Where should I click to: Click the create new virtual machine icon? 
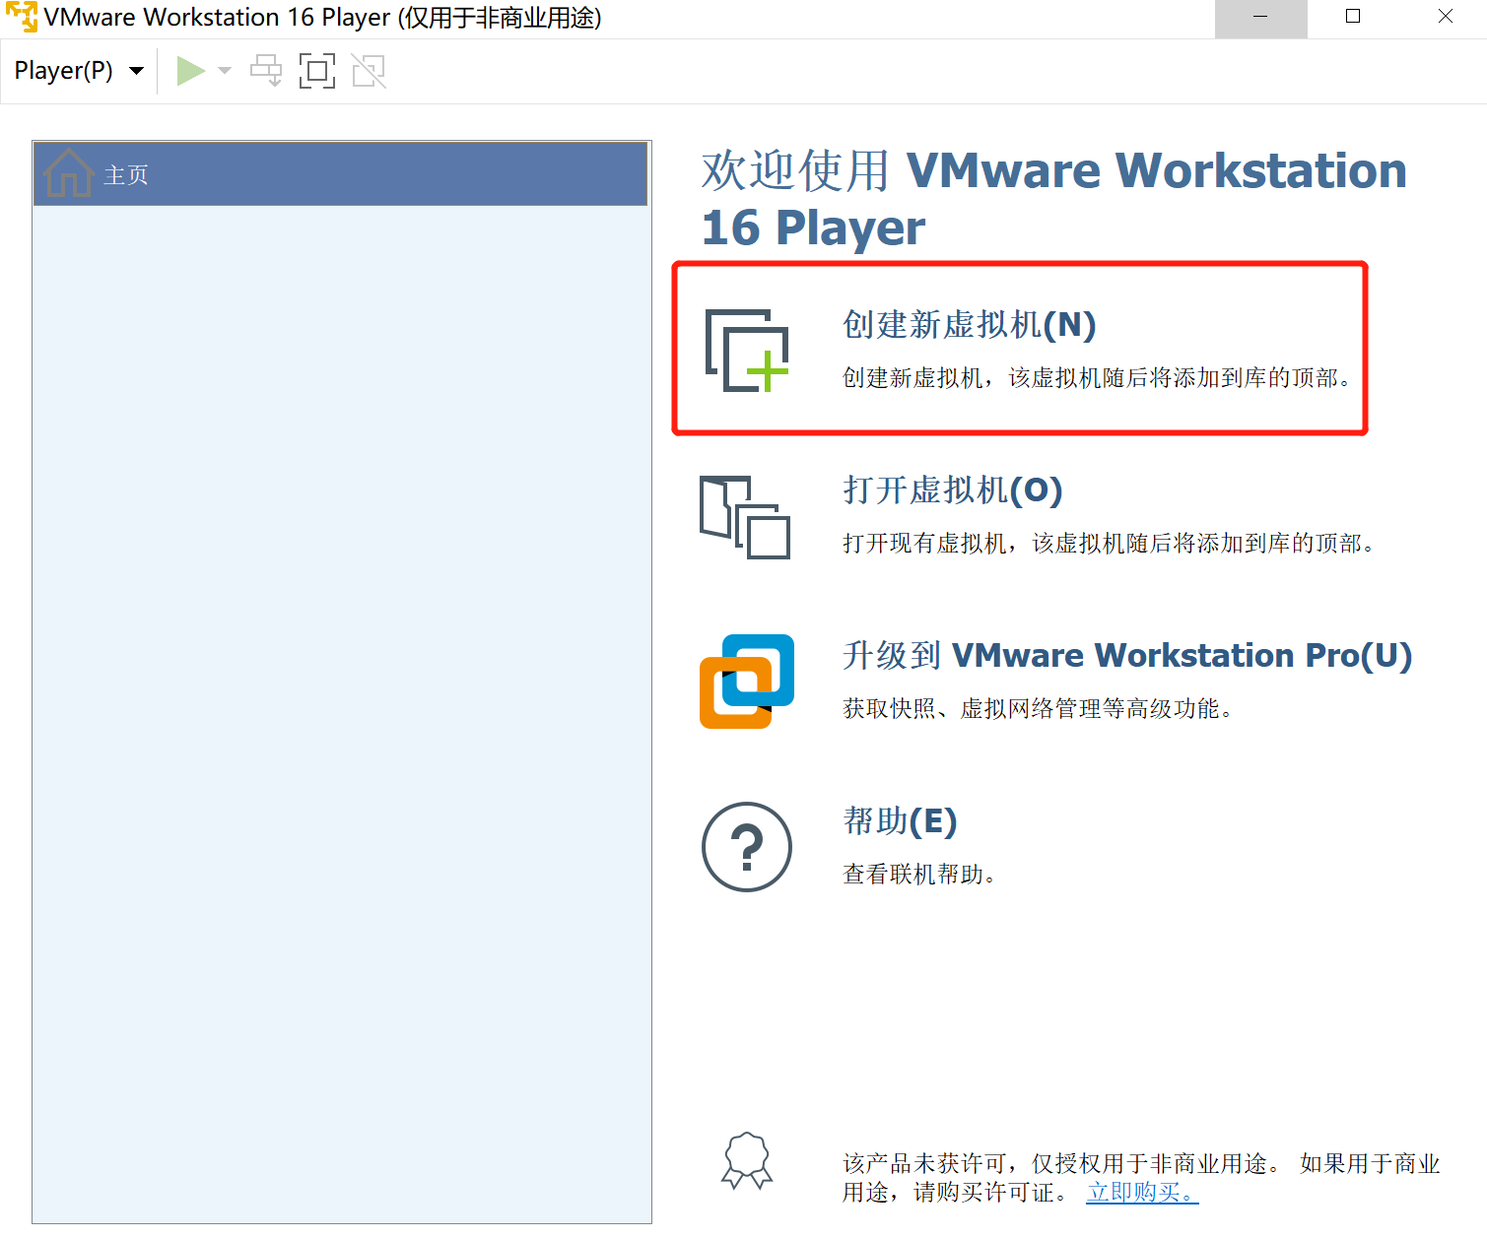pos(747,351)
